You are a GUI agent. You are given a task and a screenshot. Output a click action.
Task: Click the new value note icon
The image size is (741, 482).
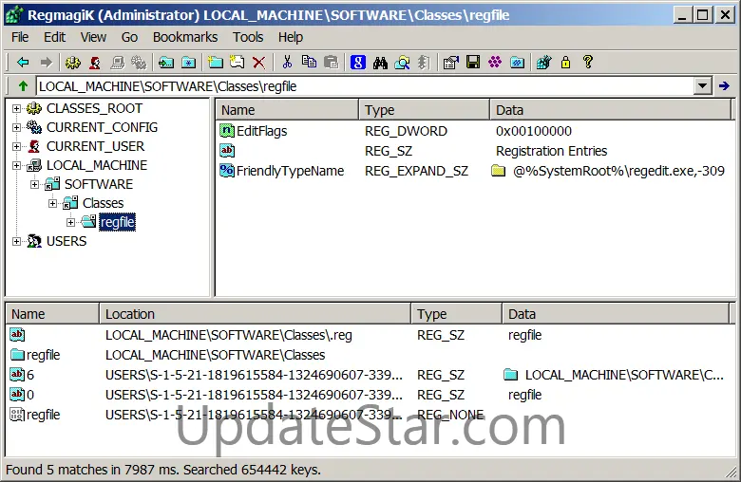click(237, 62)
